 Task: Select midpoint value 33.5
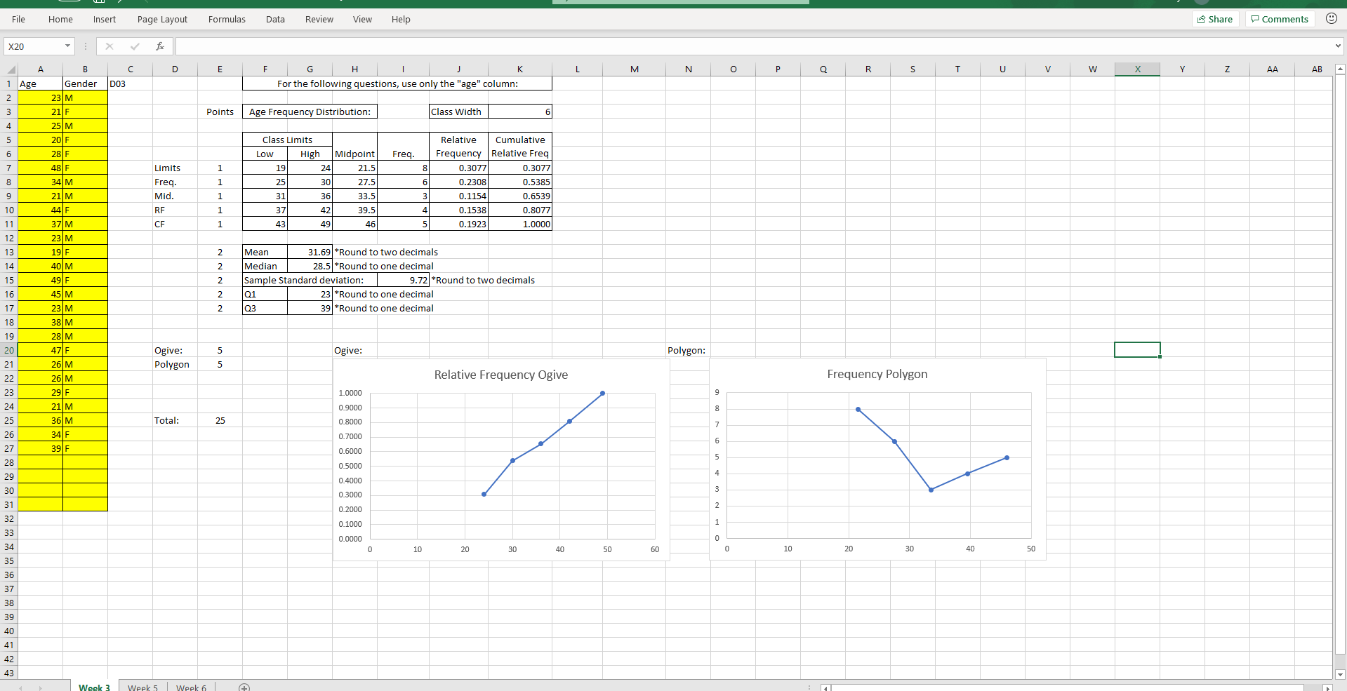coord(354,196)
